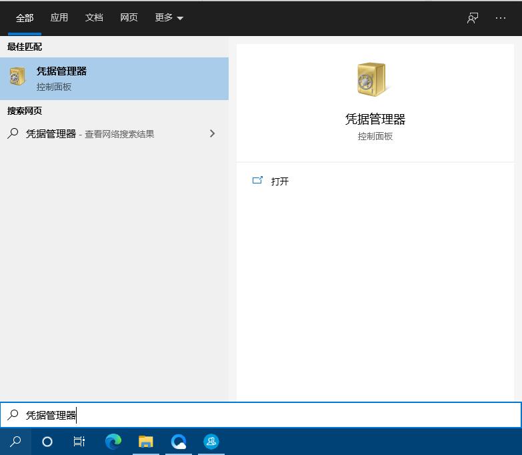Click inside the search text box
Viewport: 522px width, 455px height.
pos(267,415)
